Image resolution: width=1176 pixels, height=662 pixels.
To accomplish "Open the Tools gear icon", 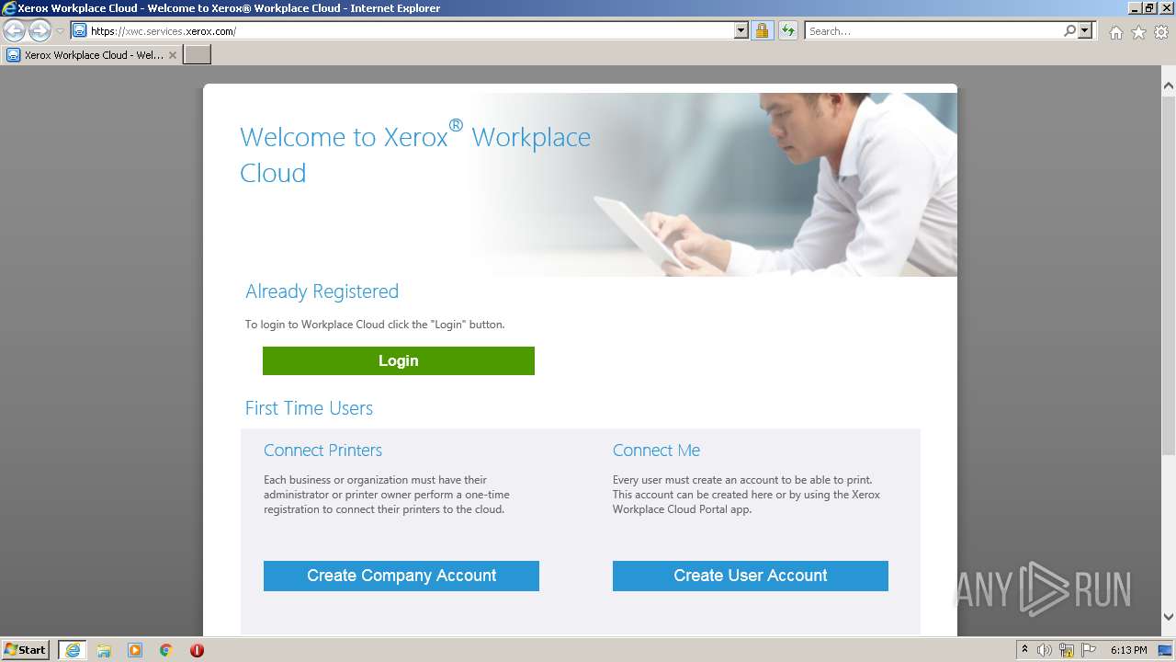I will coord(1161,32).
